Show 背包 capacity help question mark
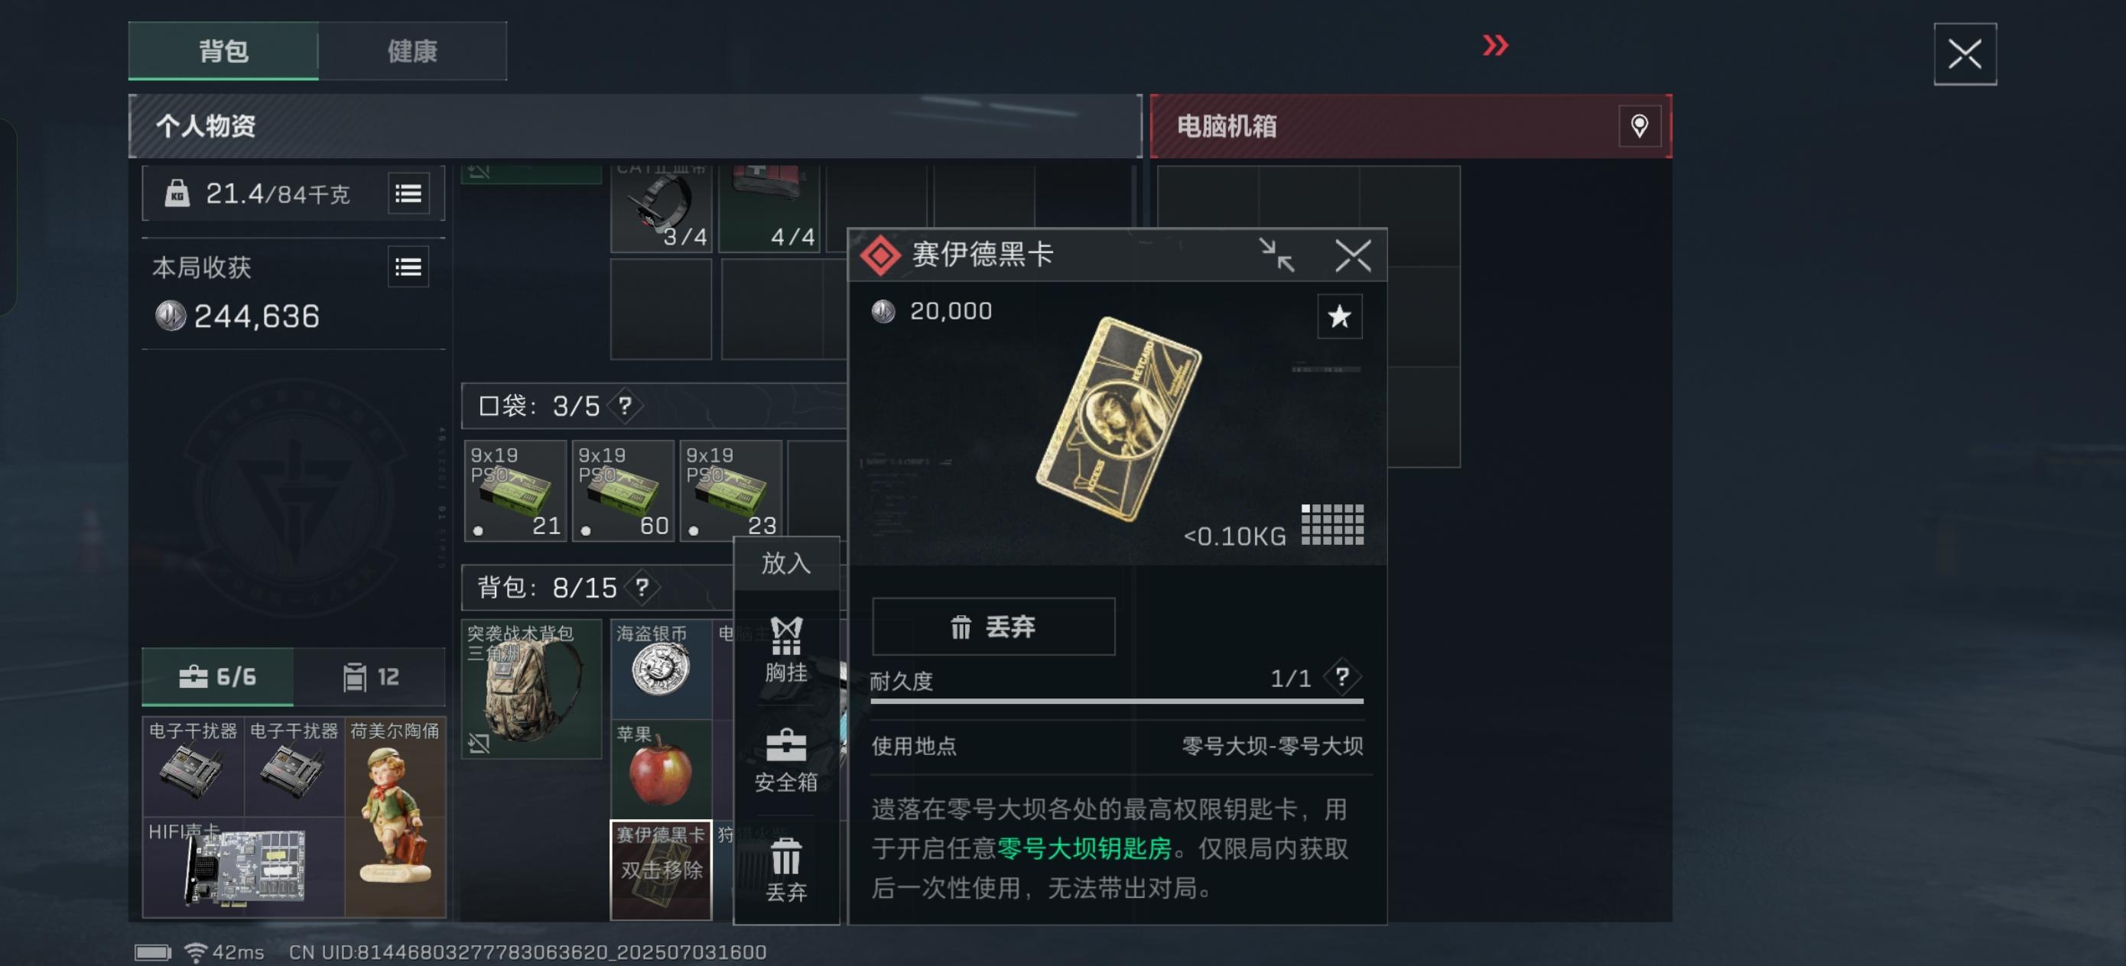 coord(642,588)
